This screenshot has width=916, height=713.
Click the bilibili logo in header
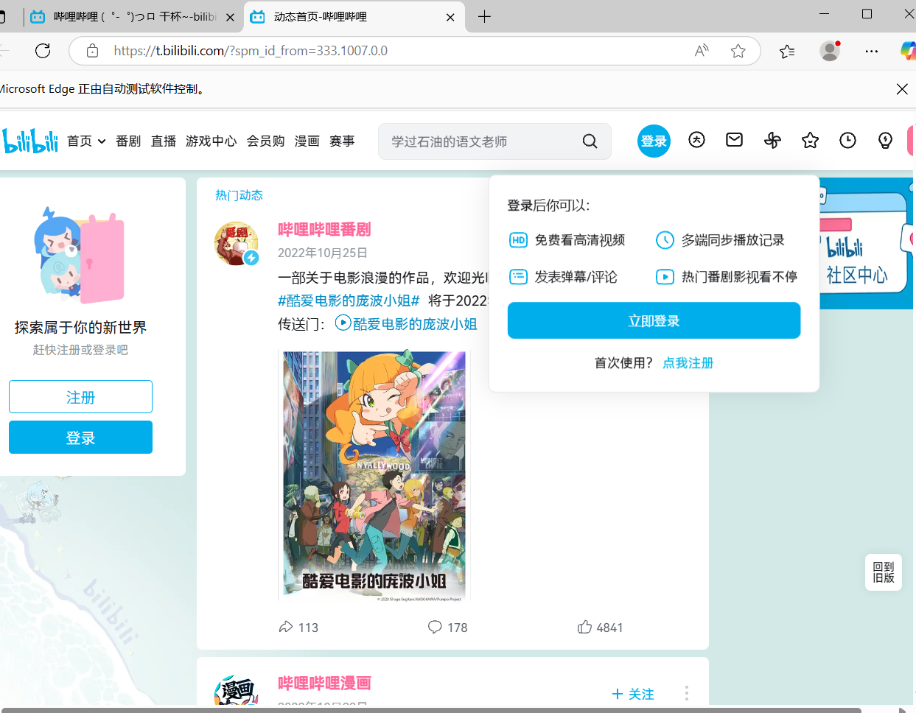(30, 141)
